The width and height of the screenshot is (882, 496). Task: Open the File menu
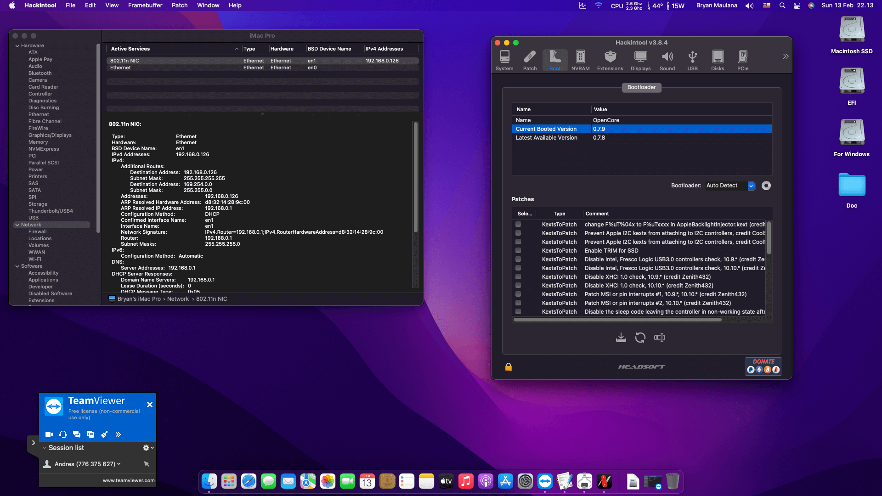pos(70,6)
